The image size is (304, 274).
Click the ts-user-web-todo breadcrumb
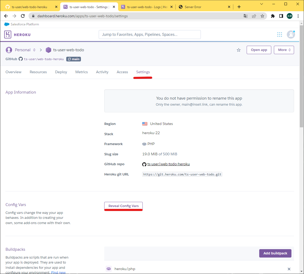pos(68,50)
